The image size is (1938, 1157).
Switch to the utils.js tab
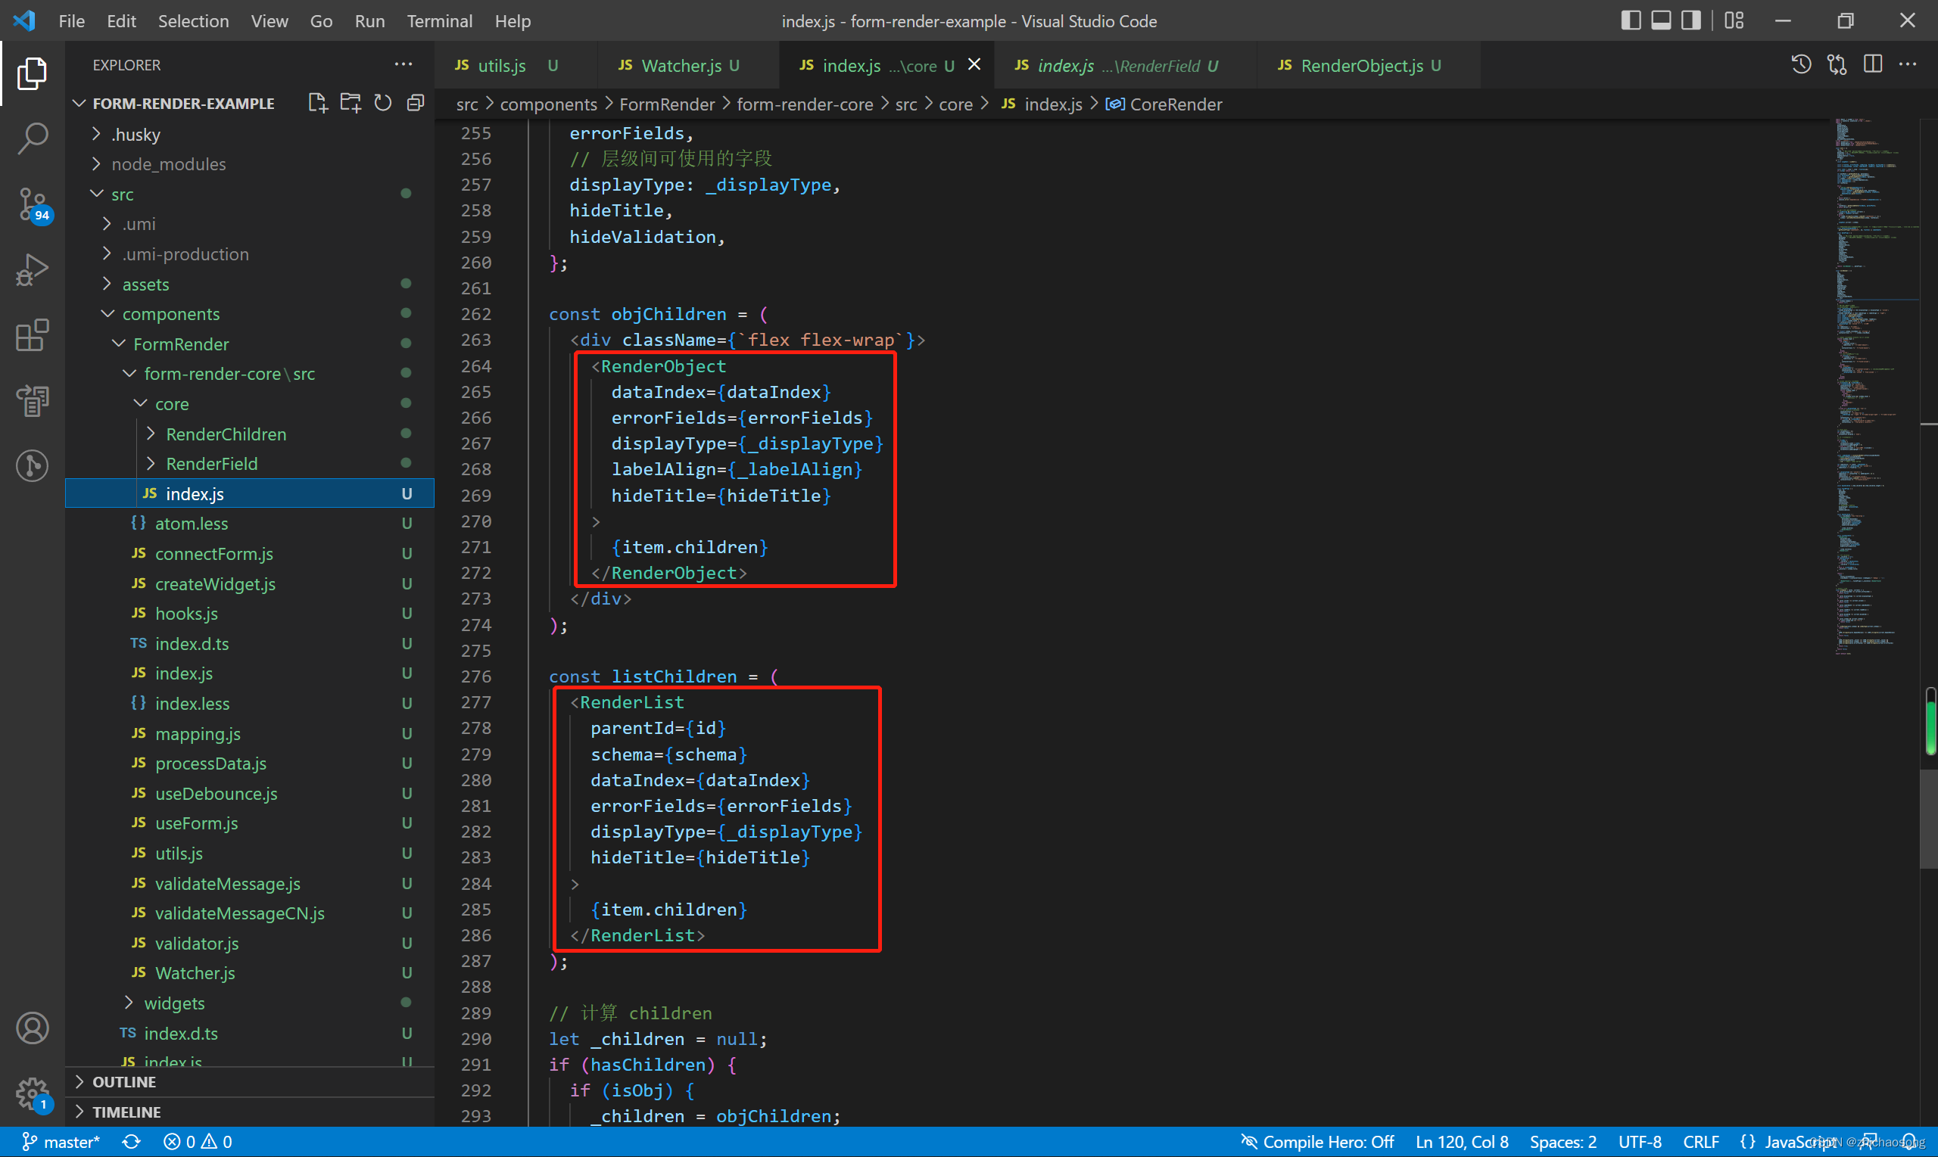[515, 66]
